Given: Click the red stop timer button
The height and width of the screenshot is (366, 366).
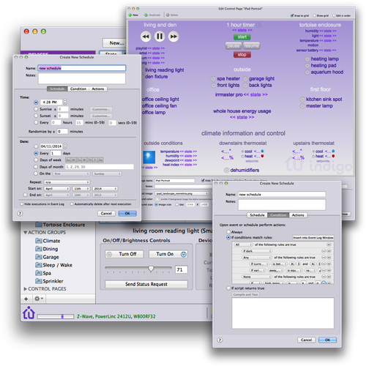Looking at the screenshot, I should (242, 55).
